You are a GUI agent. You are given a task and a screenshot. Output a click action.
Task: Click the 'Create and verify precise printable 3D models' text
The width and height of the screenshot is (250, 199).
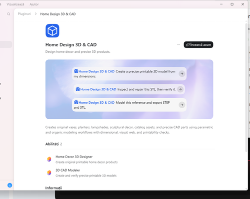[x=86, y=176]
